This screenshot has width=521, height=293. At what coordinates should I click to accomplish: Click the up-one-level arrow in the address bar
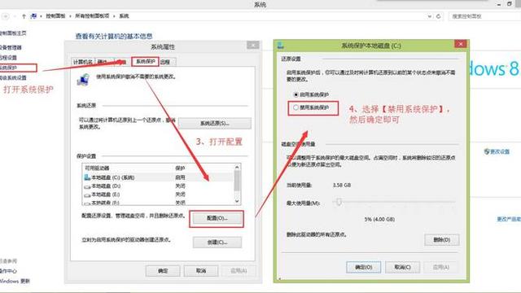pyautogui.click(x=24, y=16)
